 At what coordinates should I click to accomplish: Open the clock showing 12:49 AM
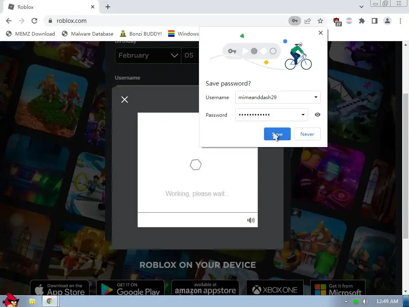click(387, 301)
